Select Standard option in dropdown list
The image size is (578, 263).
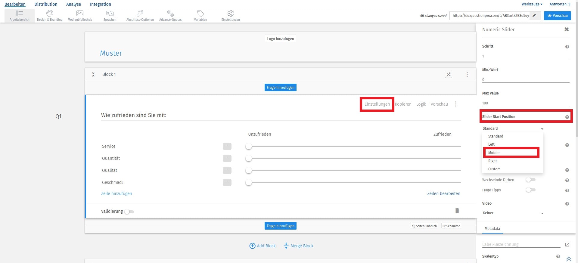coord(513,136)
